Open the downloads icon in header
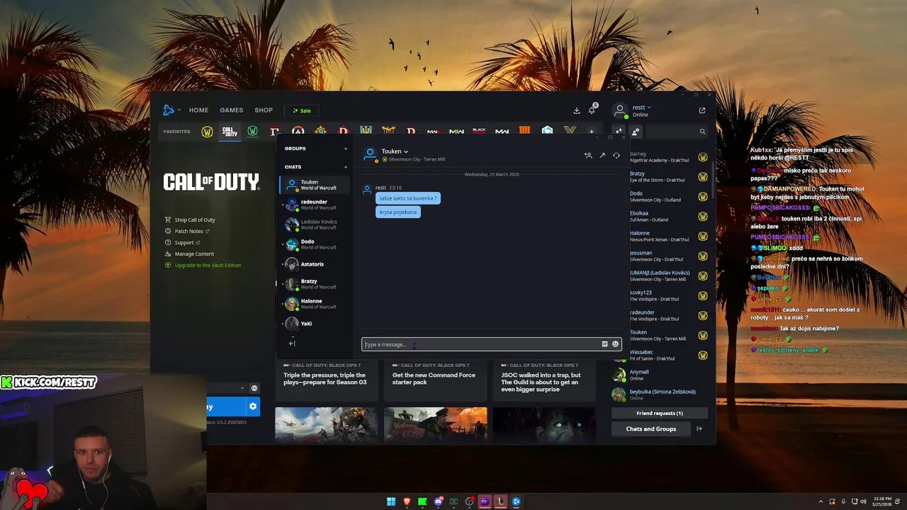907x510 pixels. click(577, 110)
